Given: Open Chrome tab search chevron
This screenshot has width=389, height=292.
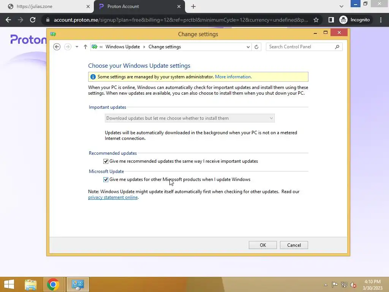Looking at the screenshot, I should [x=342, y=6].
